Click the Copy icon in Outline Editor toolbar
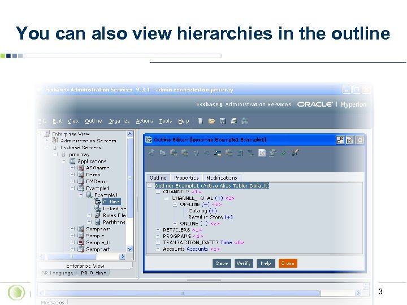Screen dimensions: 407x305 (x=162, y=152)
